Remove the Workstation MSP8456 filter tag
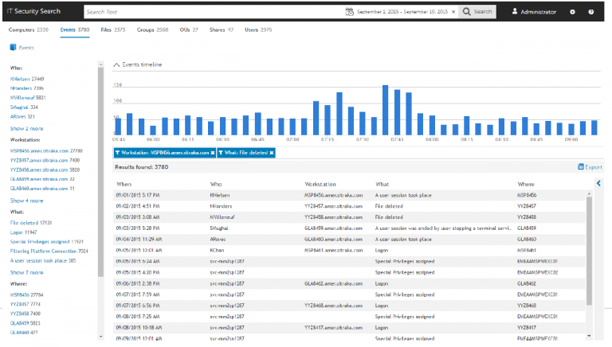The height and width of the screenshot is (347, 612). coord(213,153)
